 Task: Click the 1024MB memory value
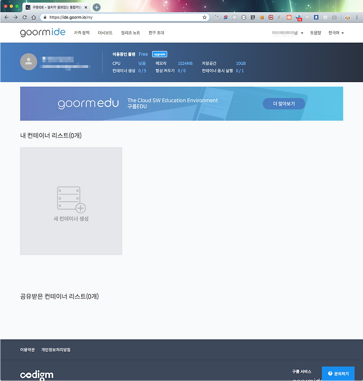point(185,64)
